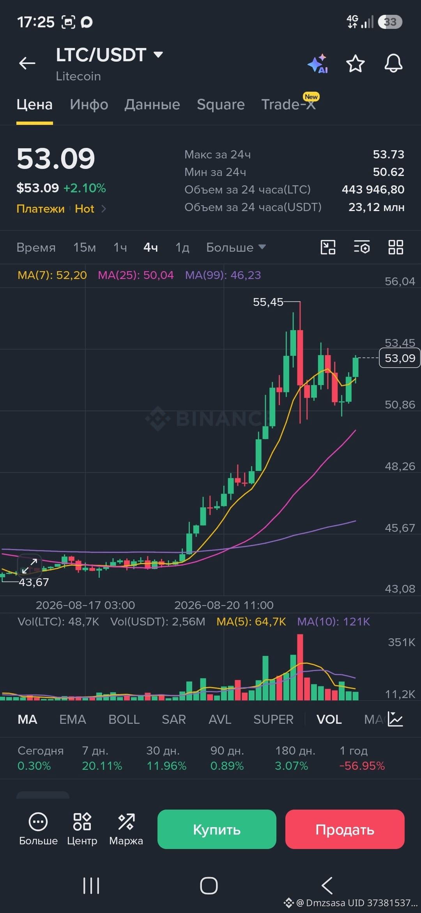Switch to the Данные tab

152,105
